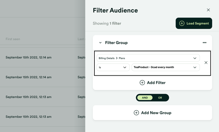Open Billing Details > Plans dropdown

pos(148,58)
